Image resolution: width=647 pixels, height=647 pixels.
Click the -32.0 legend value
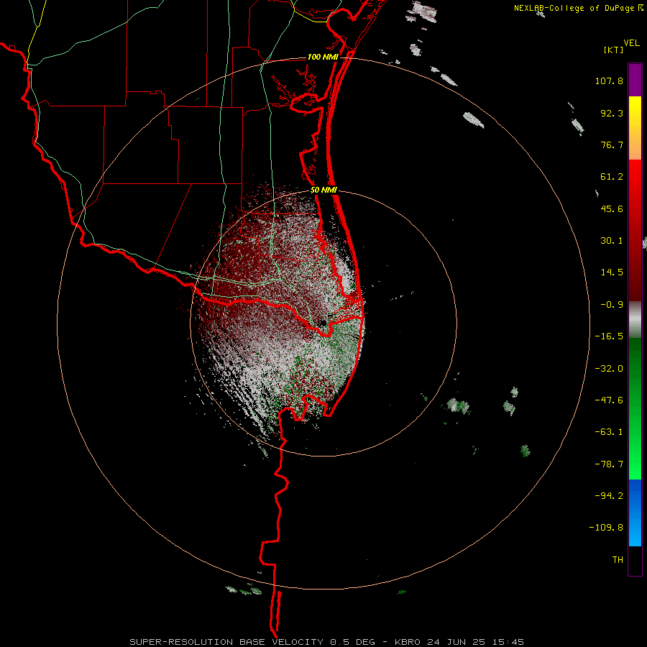pos(609,369)
